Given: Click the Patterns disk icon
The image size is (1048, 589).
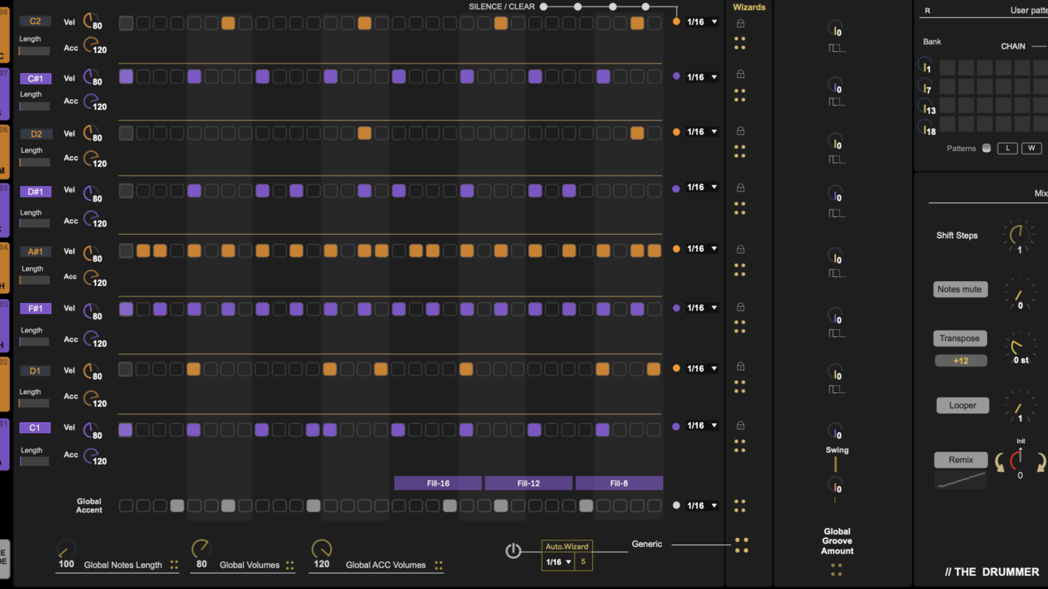Looking at the screenshot, I should 986,149.
